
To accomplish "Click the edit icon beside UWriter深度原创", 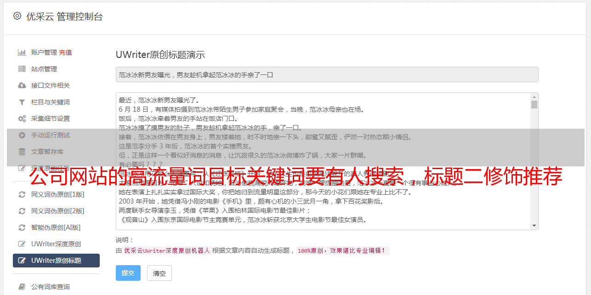I will 22,244.
